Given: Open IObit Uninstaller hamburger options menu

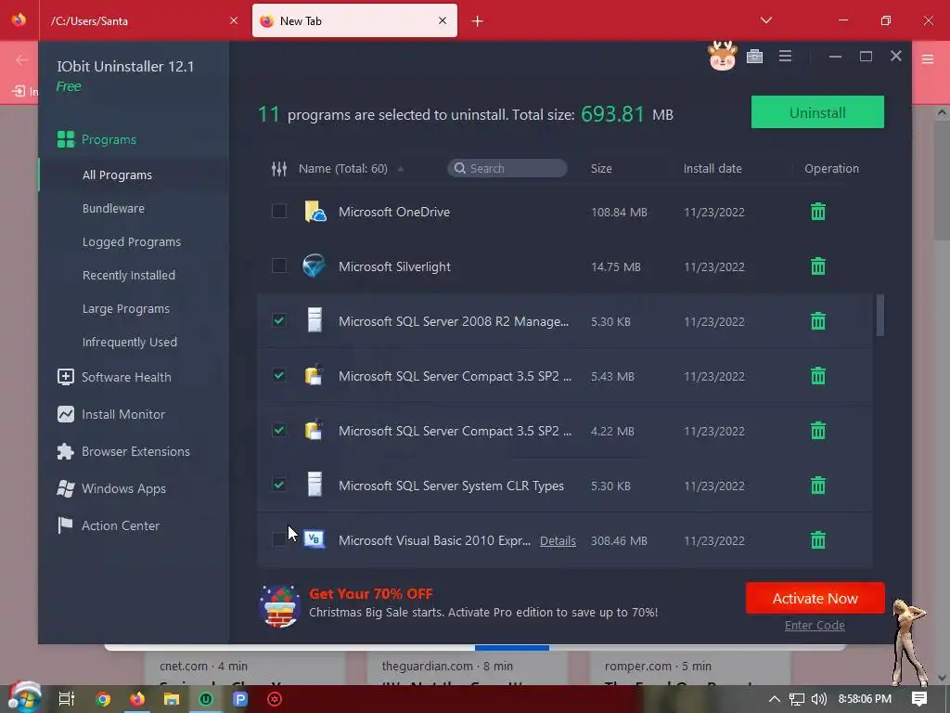Looking at the screenshot, I should [785, 57].
